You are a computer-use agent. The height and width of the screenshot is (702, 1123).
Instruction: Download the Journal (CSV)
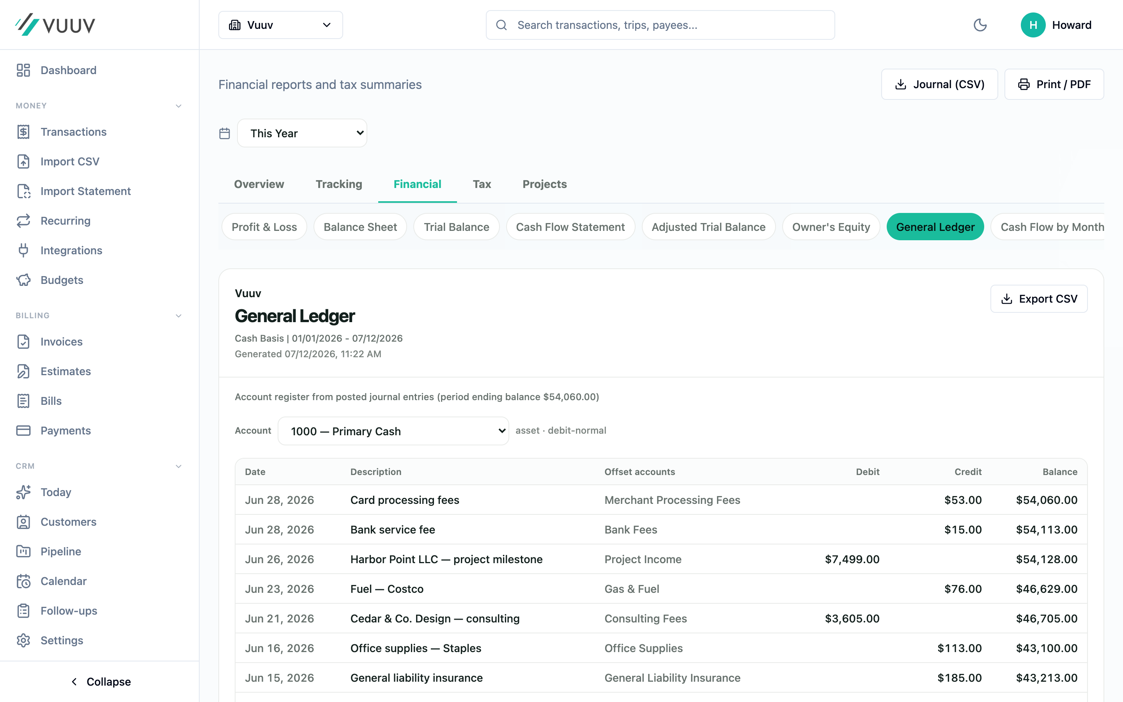tap(939, 84)
